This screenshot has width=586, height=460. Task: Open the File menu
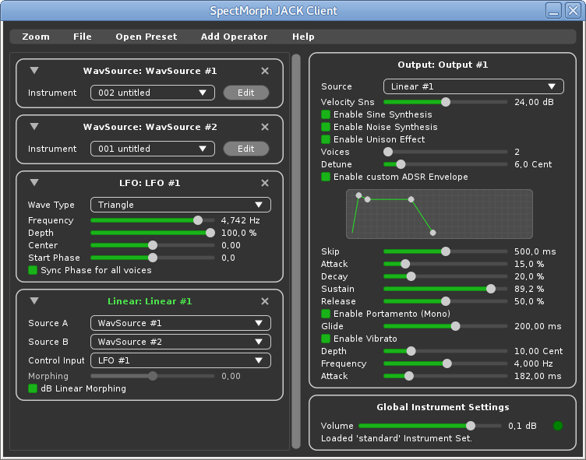(x=83, y=37)
